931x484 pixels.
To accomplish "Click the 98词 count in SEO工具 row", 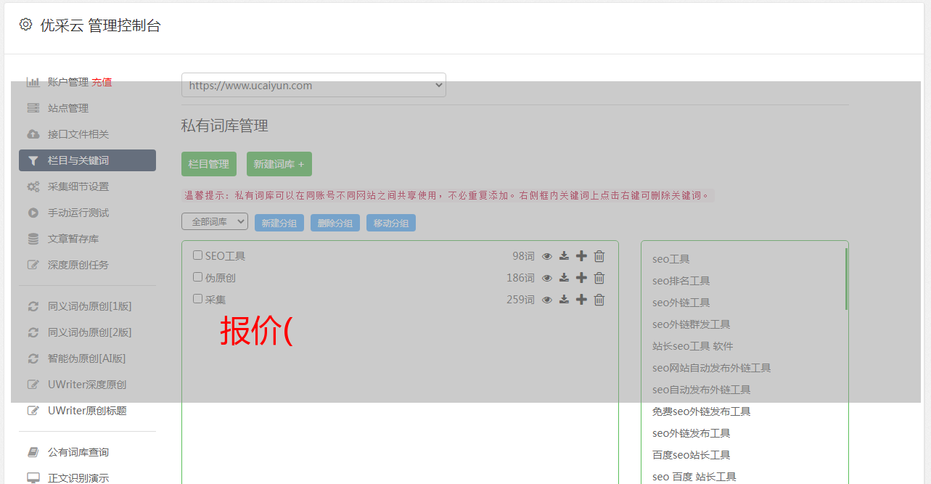I will (523, 256).
